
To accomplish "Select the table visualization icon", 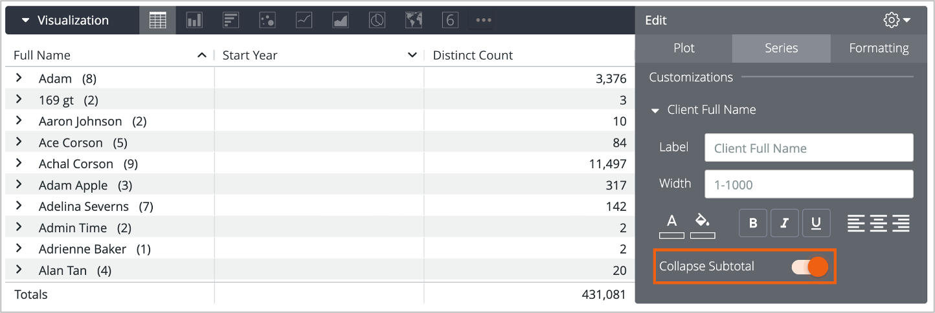I will tap(157, 21).
